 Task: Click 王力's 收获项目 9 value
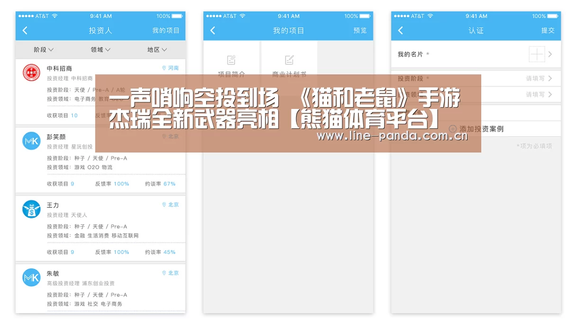tap(72, 252)
